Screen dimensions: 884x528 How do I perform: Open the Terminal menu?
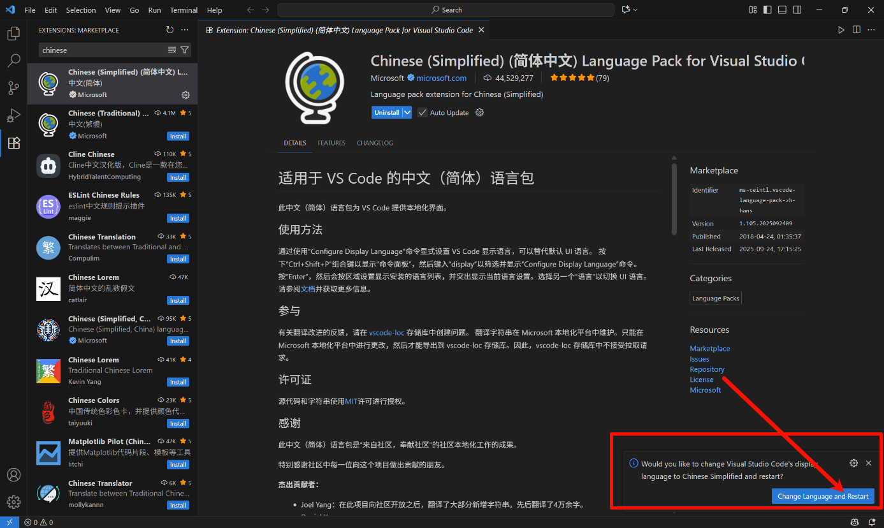(184, 10)
